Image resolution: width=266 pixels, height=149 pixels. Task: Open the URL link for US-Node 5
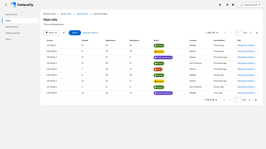click(x=247, y=69)
